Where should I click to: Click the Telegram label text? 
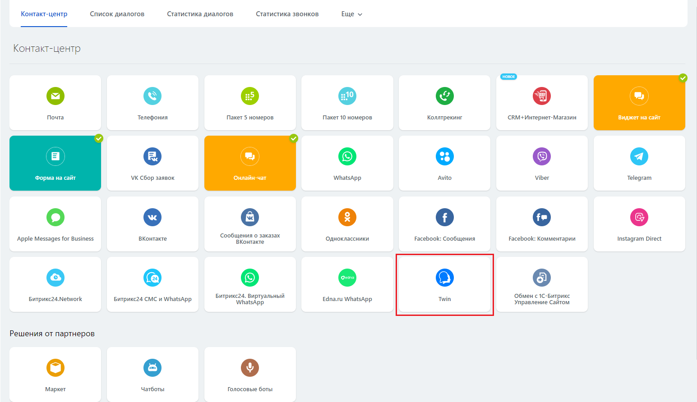click(639, 178)
